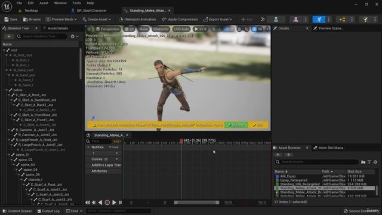
Task: Collapse the pelvis bone node
Action: 7,90
